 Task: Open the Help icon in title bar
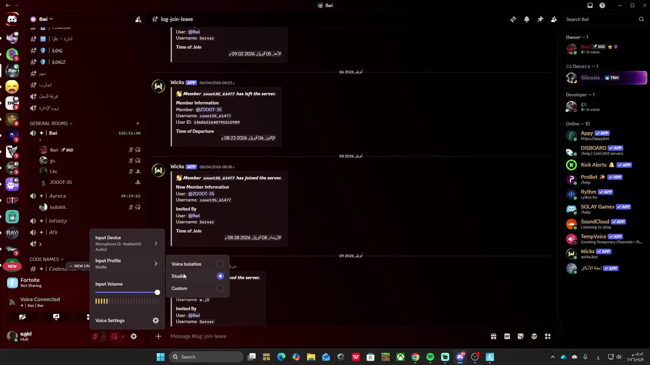pyautogui.click(x=602, y=6)
